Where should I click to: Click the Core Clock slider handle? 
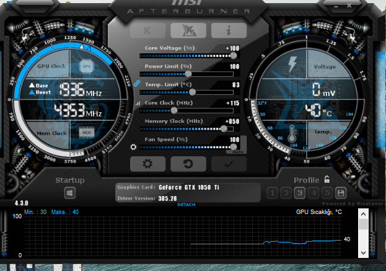[x=174, y=110]
